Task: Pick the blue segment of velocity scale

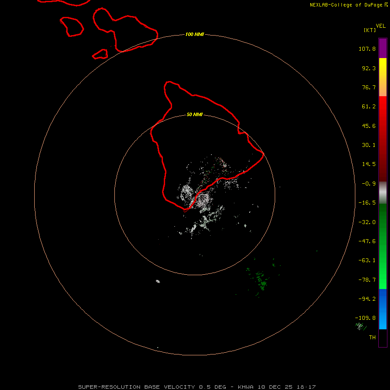Action: click(x=383, y=309)
